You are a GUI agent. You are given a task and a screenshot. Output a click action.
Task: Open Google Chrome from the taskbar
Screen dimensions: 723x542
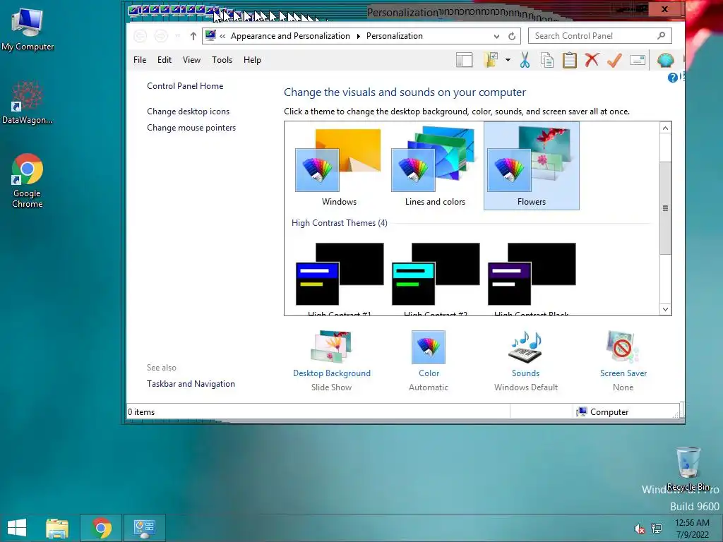pyautogui.click(x=101, y=528)
